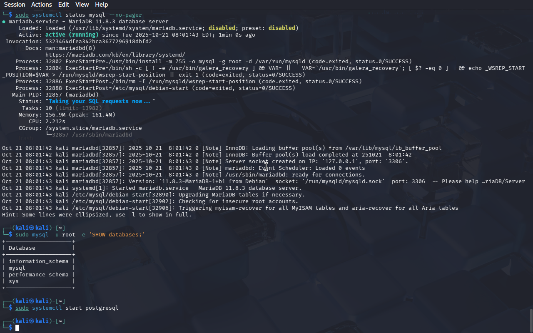Open the Edit menu
Viewport: 533px width, 333px height.
(x=64, y=5)
